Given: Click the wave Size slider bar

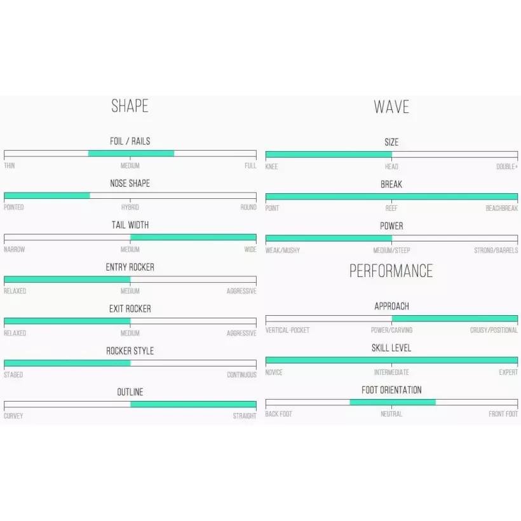Looking at the screenshot, I should [391, 154].
